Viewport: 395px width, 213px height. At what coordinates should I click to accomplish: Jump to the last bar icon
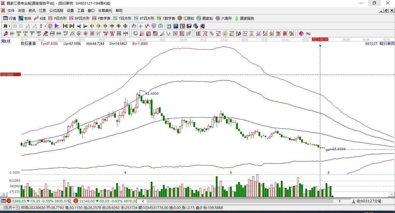pos(72,26)
